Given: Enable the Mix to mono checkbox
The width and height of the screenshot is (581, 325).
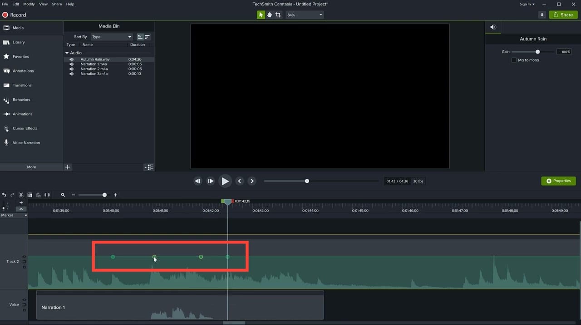Looking at the screenshot, I should point(514,60).
